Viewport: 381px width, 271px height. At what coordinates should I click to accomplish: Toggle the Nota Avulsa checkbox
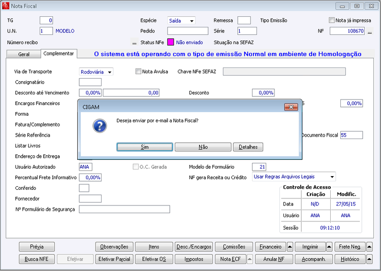click(138, 72)
